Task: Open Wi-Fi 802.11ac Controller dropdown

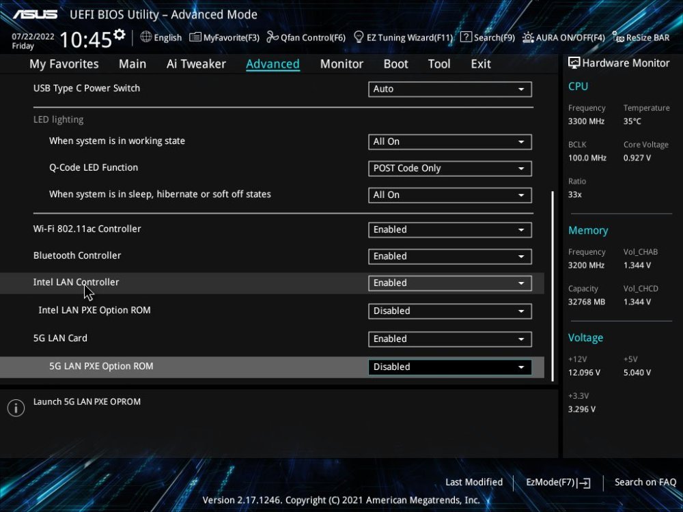Action: pyautogui.click(x=450, y=230)
